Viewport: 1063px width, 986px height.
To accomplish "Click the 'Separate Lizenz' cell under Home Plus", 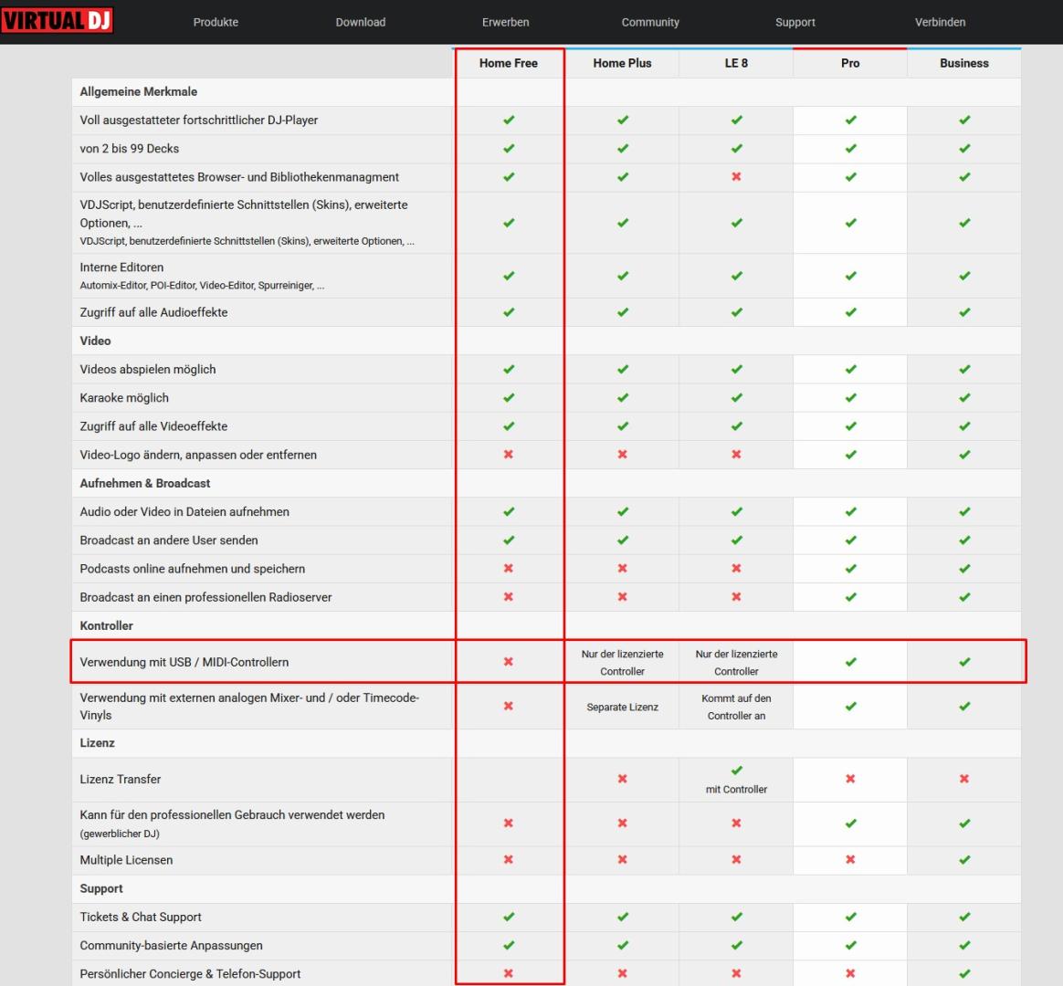I will [622, 707].
